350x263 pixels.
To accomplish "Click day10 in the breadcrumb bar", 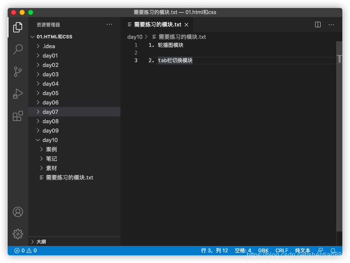I will pyautogui.click(x=135, y=37).
